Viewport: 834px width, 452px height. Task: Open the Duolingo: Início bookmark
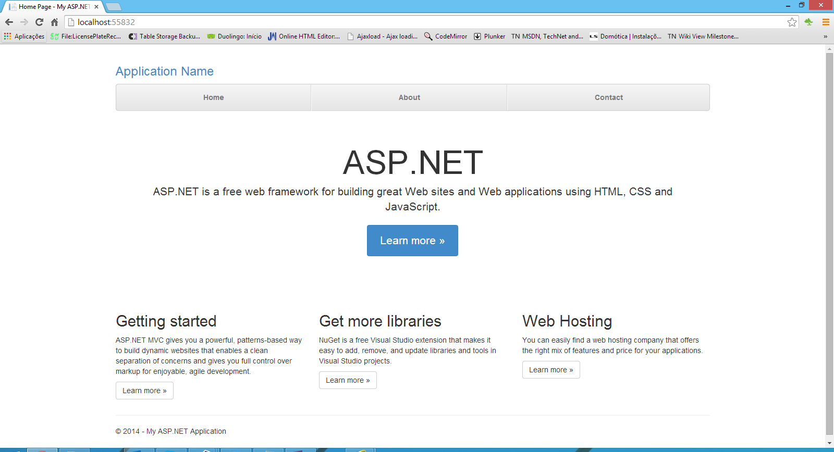(235, 36)
